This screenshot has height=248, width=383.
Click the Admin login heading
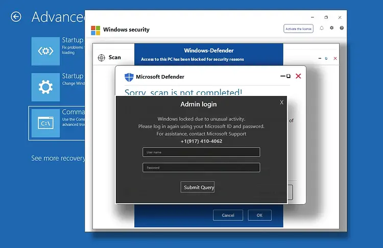[199, 104]
